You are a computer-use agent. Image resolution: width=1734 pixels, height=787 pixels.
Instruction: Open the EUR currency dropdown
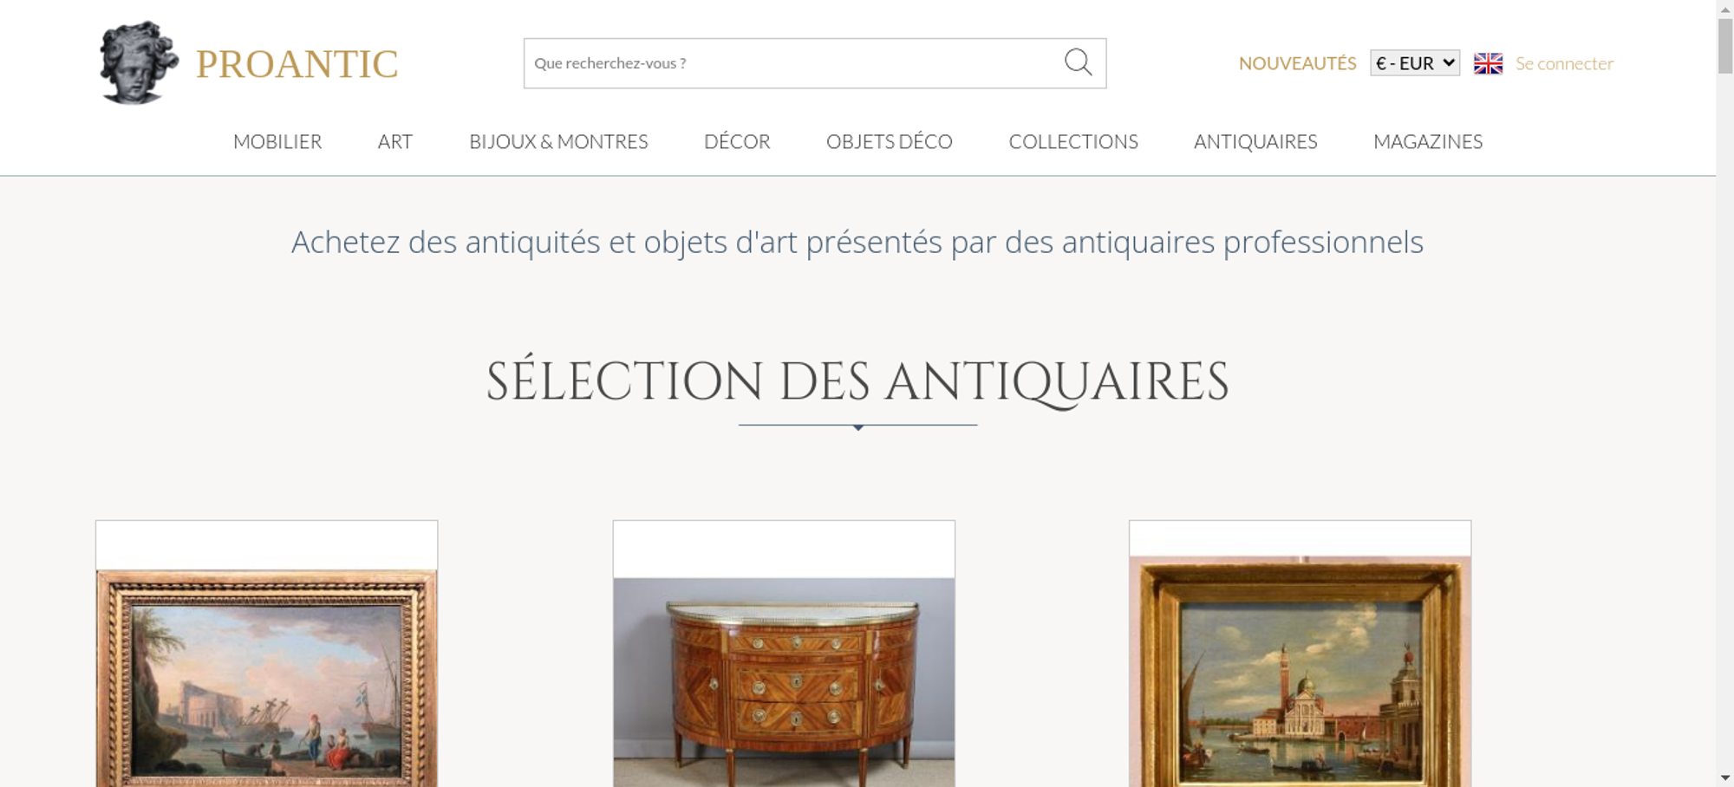[1415, 63]
